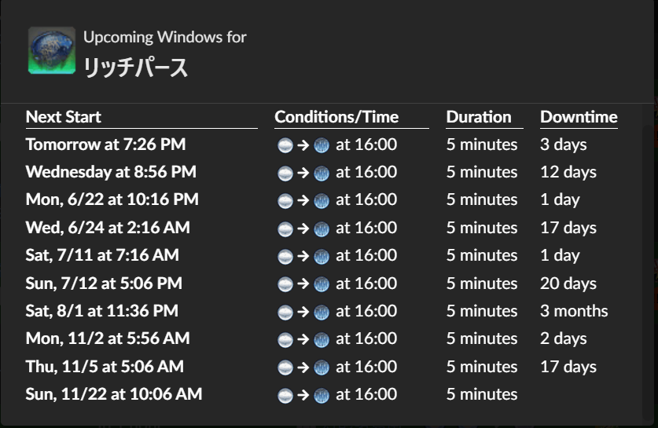658x428 pixels.
Task: Click the Conditions/Time column header
Action: pos(336,117)
